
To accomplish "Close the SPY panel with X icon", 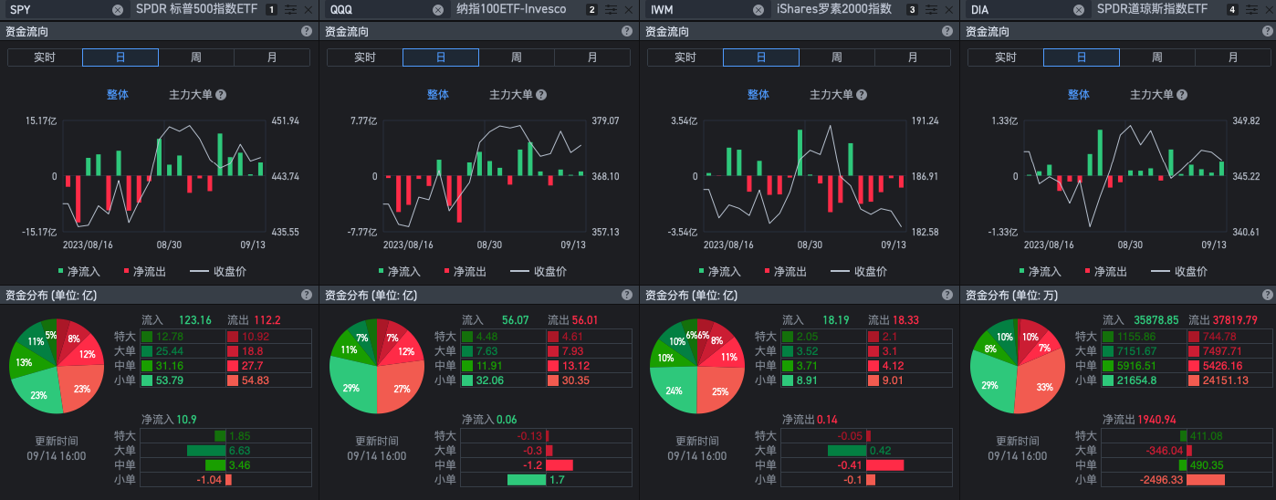I will pos(308,10).
